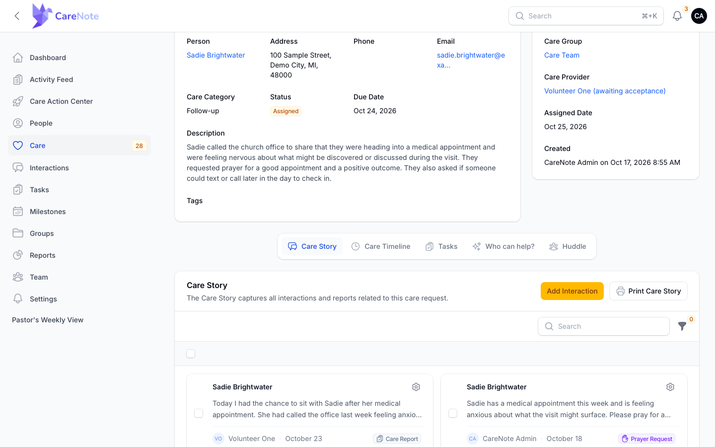
Task: Click the back arrow icon
Action: (17, 16)
